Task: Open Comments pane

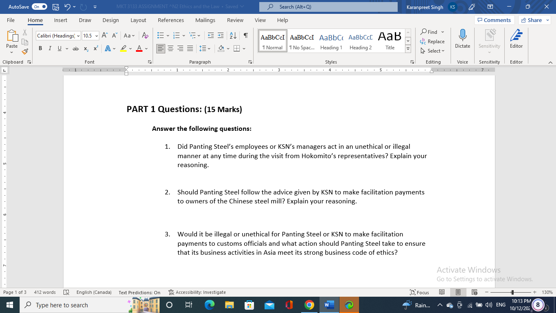Action: pyautogui.click(x=494, y=20)
